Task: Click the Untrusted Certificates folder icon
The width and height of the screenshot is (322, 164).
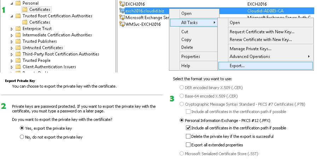Action: pyautogui.click(x=18, y=48)
